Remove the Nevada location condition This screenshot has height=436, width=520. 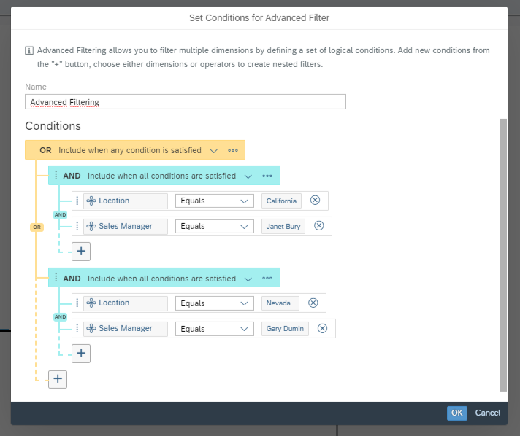313,303
